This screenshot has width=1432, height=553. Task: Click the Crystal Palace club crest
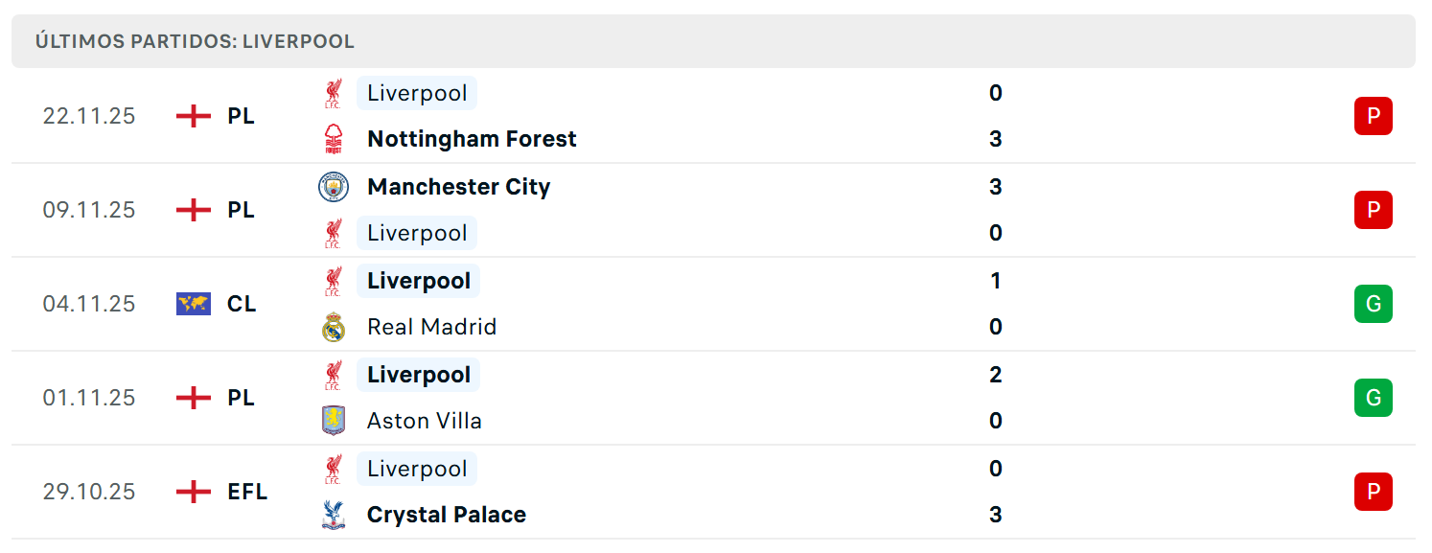pos(333,515)
